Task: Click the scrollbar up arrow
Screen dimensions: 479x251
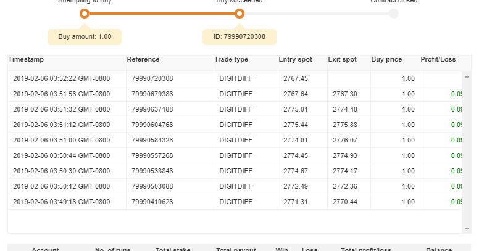Action: [x=467, y=76]
